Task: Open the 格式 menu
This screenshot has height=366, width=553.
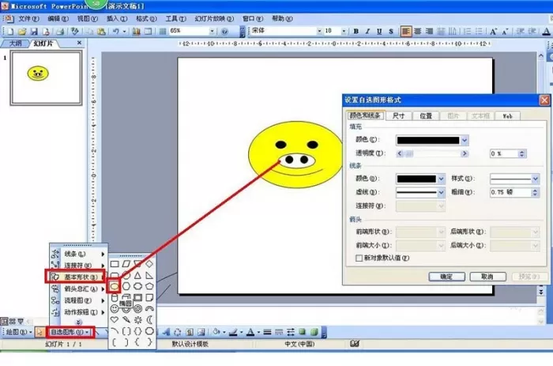Action: [146, 19]
